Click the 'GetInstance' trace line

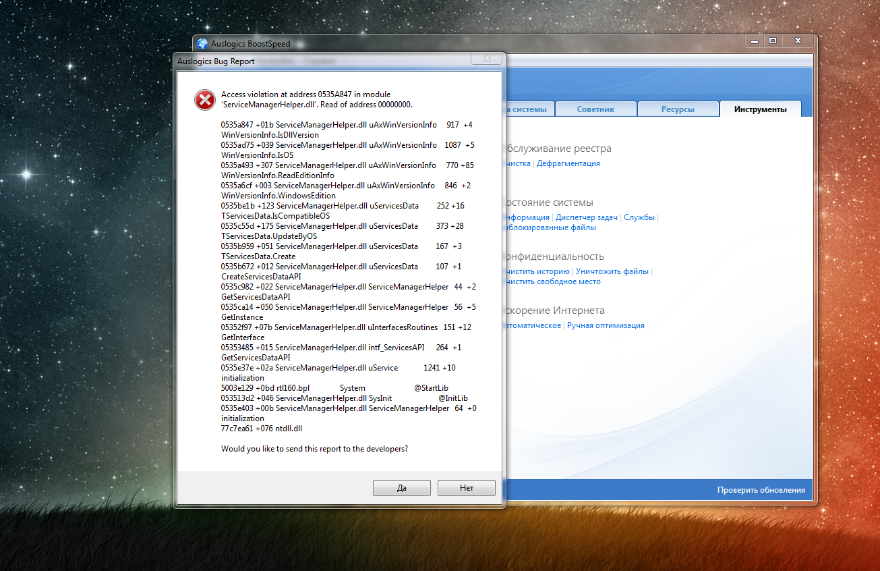tap(242, 317)
